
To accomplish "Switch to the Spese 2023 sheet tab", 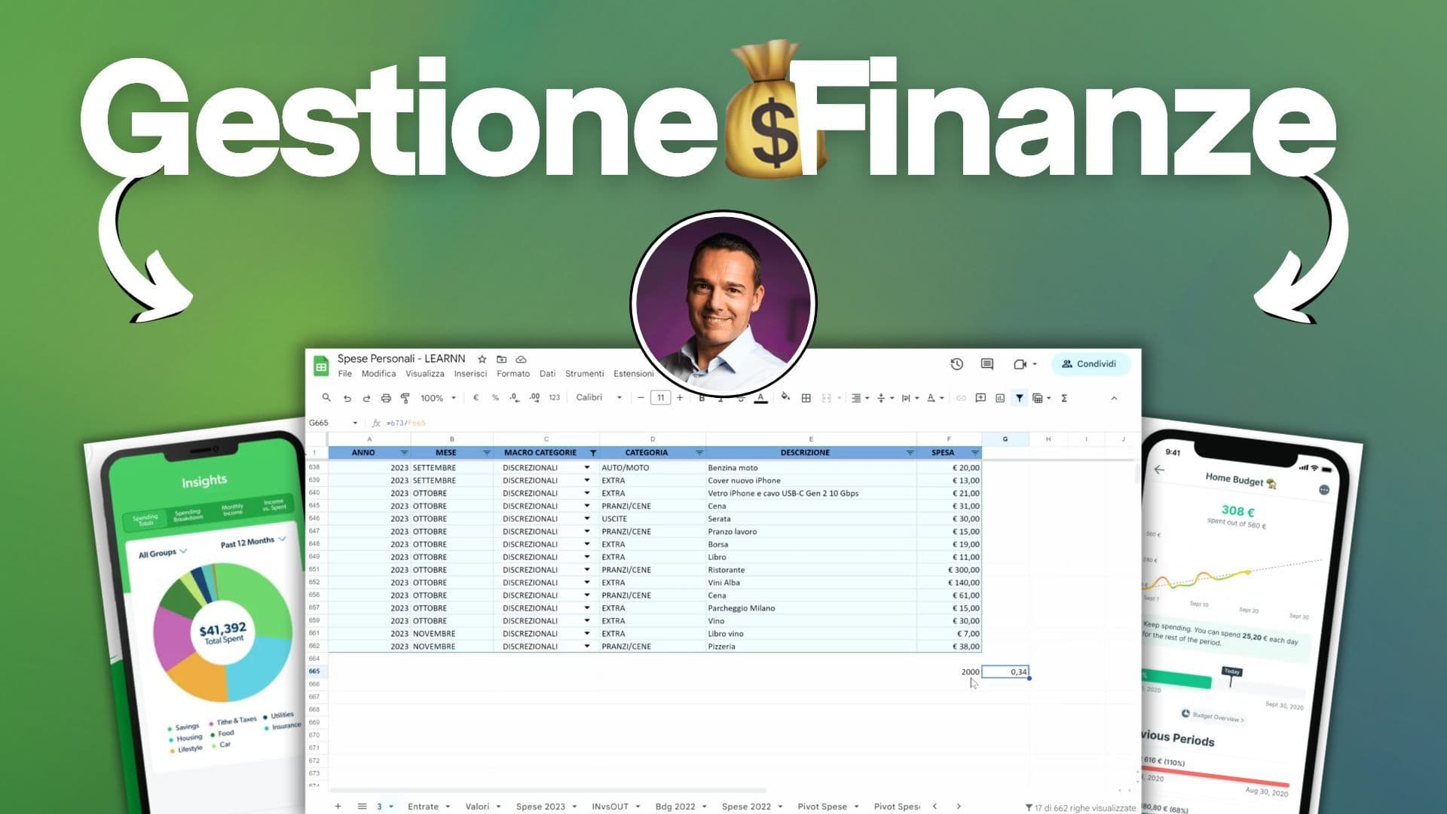I will tap(540, 806).
